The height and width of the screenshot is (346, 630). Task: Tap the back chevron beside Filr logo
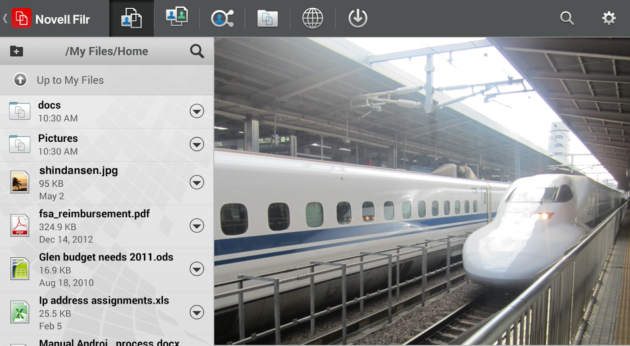pyautogui.click(x=5, y=18)
